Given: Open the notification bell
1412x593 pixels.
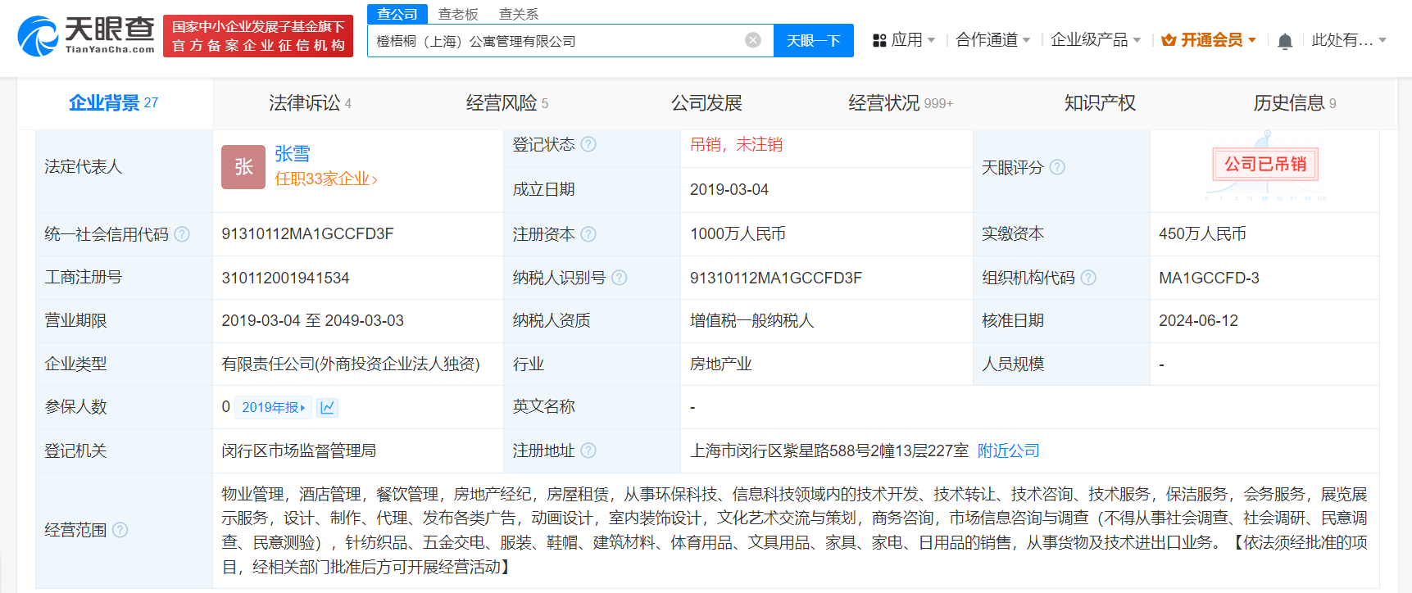Looking at the screenshot, I should [1285, 41].
